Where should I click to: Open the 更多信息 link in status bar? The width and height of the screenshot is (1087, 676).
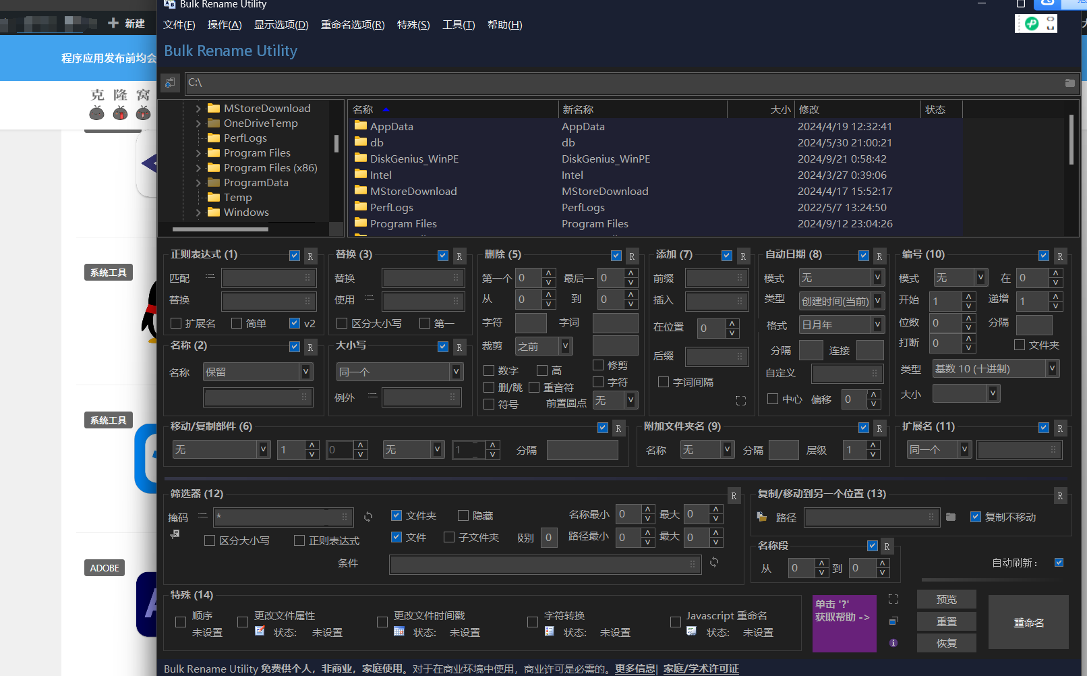635,669
